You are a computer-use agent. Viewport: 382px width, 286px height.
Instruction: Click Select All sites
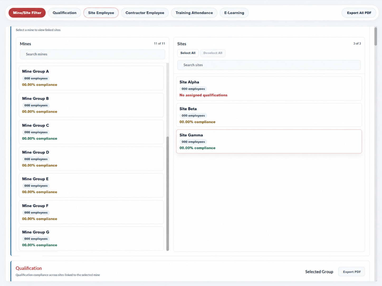(188, 53)
